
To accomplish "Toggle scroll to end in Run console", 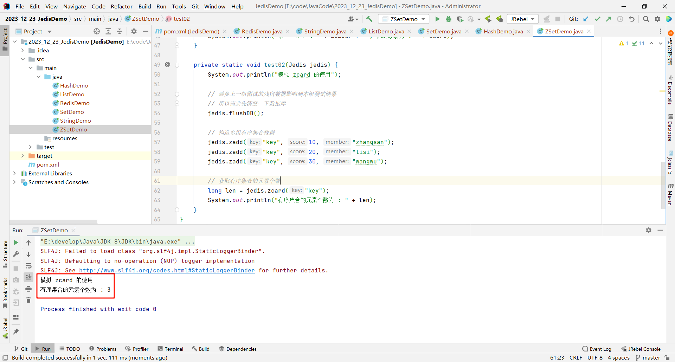I will 28,277.
